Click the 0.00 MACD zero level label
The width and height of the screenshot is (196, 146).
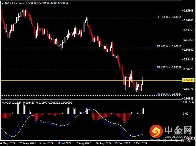pos(186,113)
